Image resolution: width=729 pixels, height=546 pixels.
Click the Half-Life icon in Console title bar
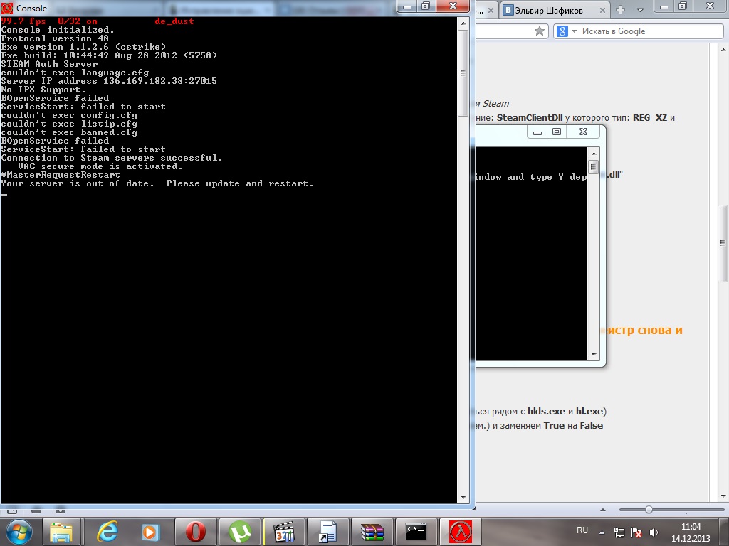7,8
